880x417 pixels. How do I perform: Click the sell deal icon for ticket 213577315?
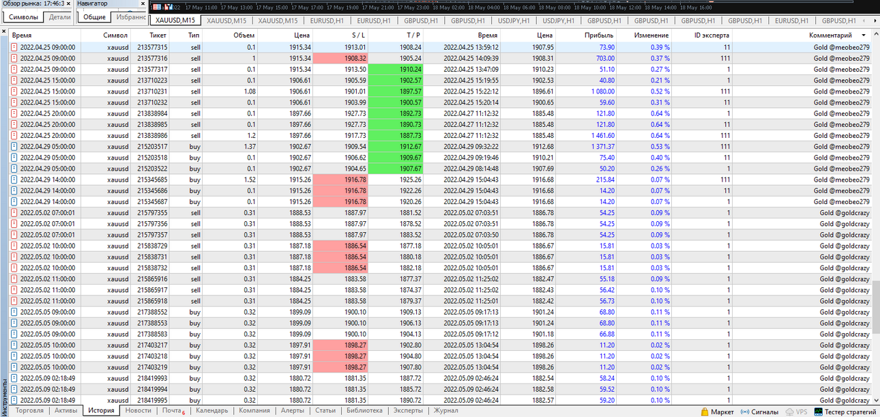pyautogui.click(x=14, y=48)
